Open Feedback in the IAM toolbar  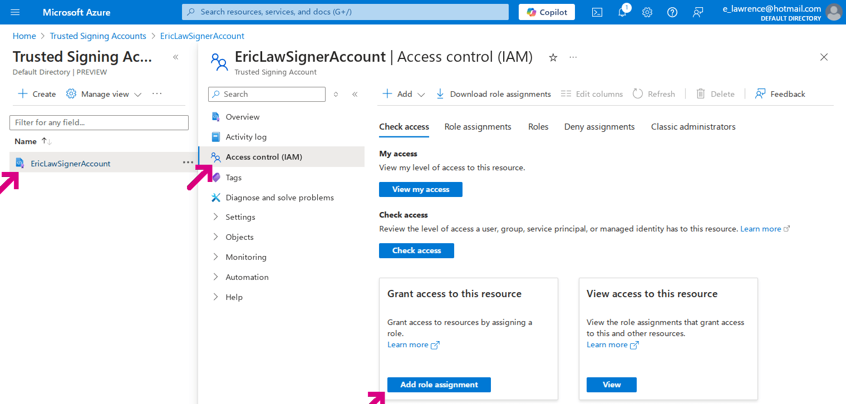coord(780,94)
